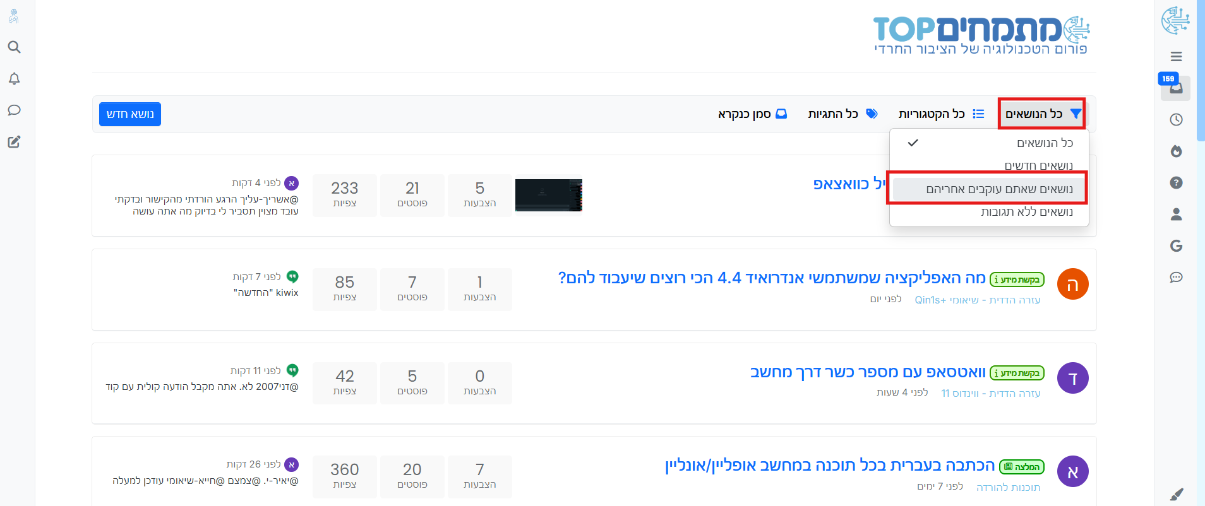1205x506 pixels.
Task: Expand the כל התגיות tags dropdown
Action: 842,114
